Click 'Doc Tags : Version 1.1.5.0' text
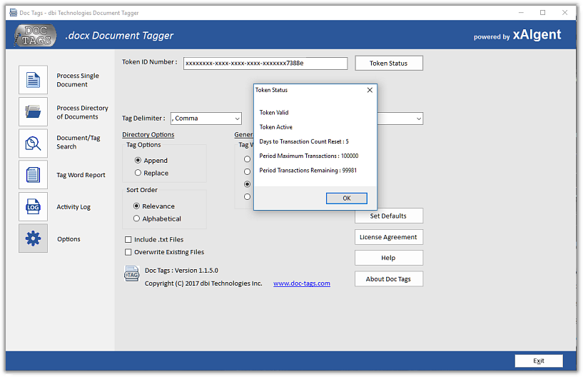Image resolution: width=583 pixels, height=377 pixels. (x=181, y=271)
